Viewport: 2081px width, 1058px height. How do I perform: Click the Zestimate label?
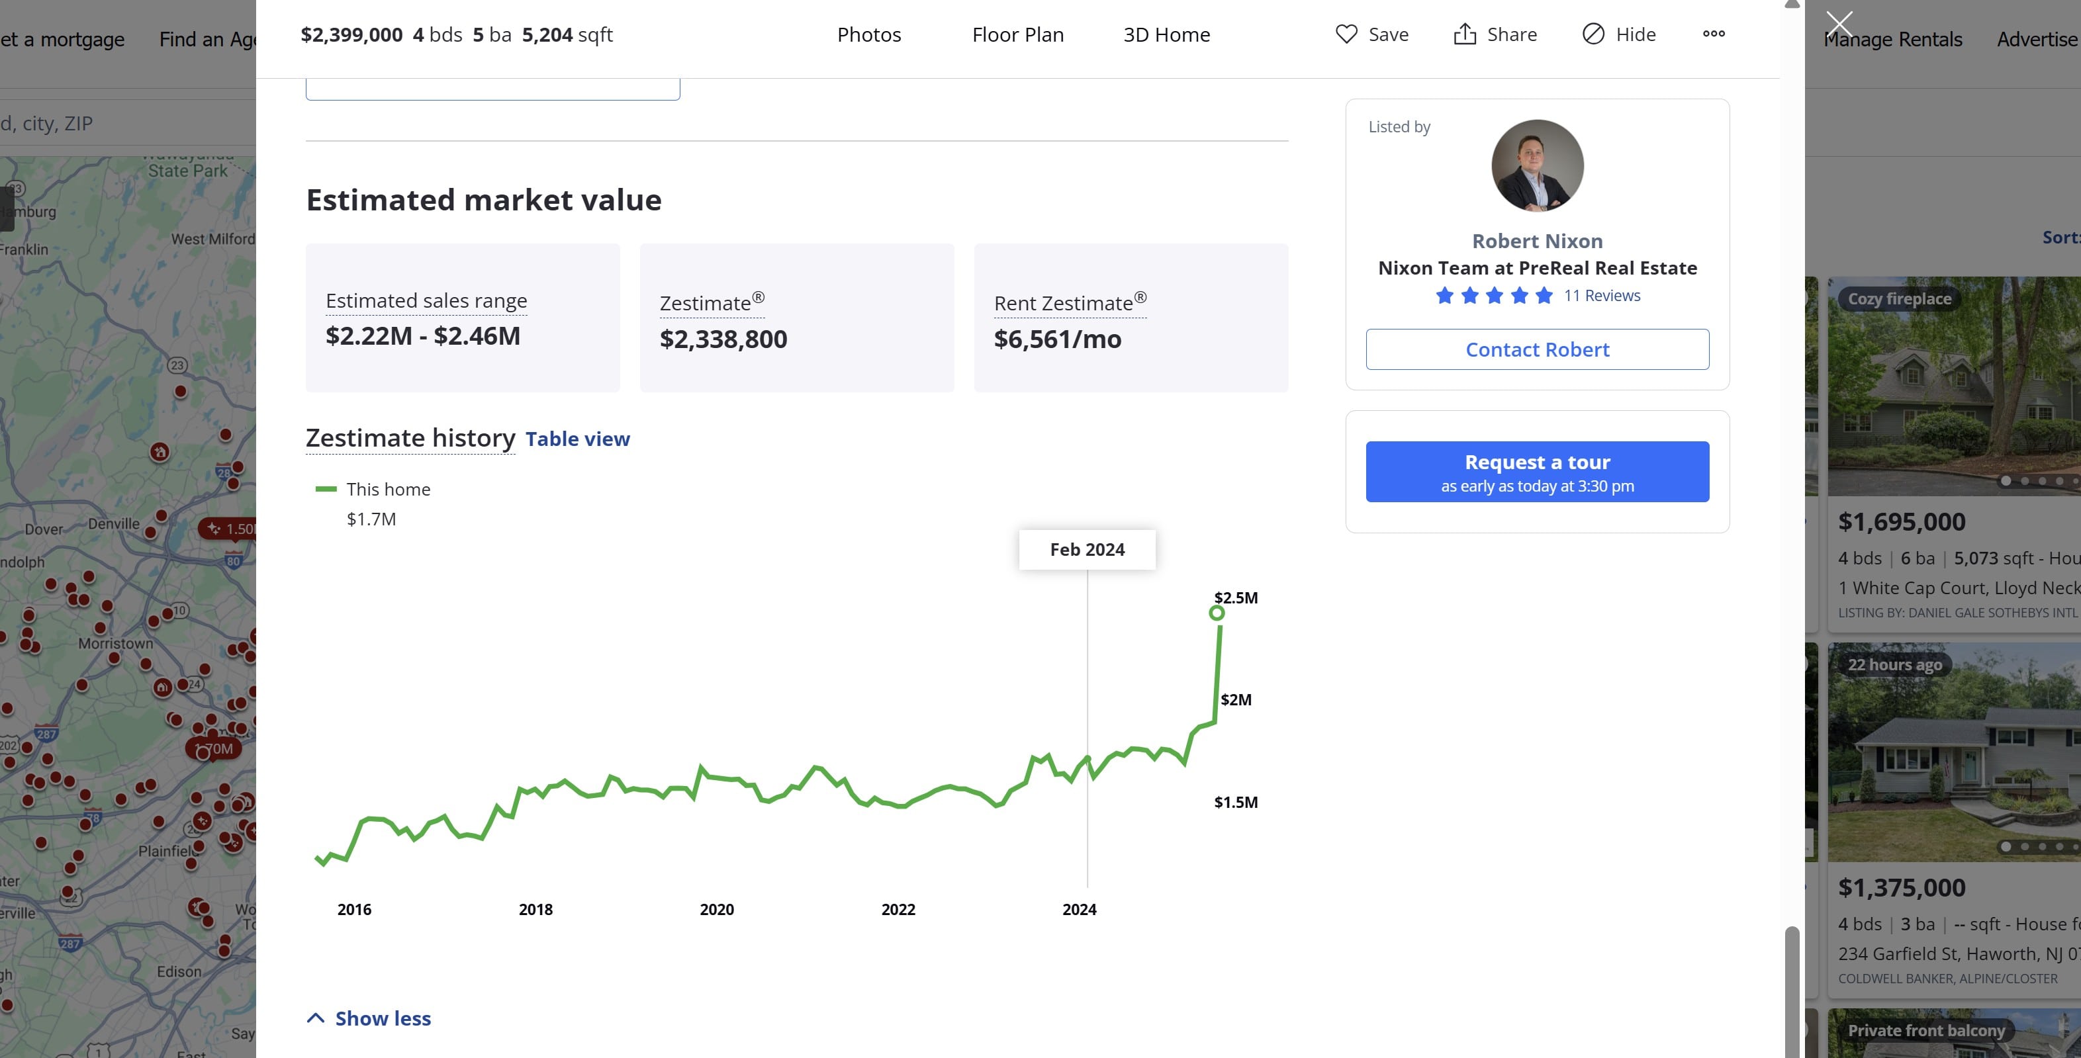point(712,303)
